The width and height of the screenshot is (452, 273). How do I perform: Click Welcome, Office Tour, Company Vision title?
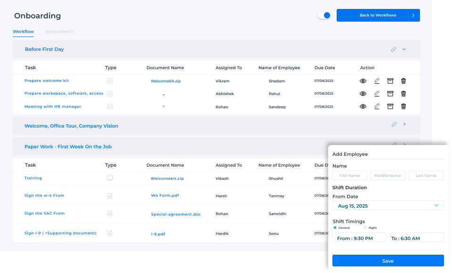coord(71,126)
